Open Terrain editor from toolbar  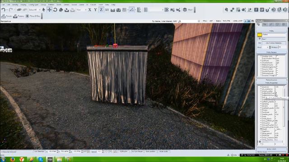[x=6, y=16]
